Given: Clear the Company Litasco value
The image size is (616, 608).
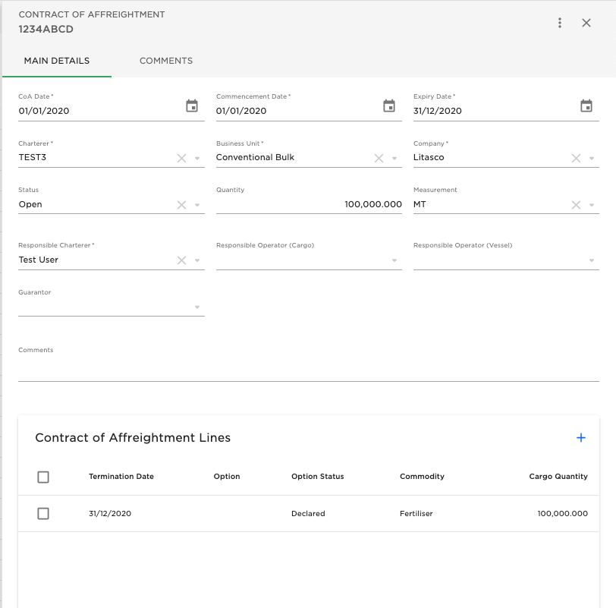Looking at the screenshot, I should (x=576, y=158).
